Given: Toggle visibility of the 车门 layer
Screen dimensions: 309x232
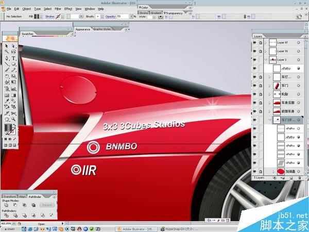Looking at the screenshot, I should (x=255, y=85).
